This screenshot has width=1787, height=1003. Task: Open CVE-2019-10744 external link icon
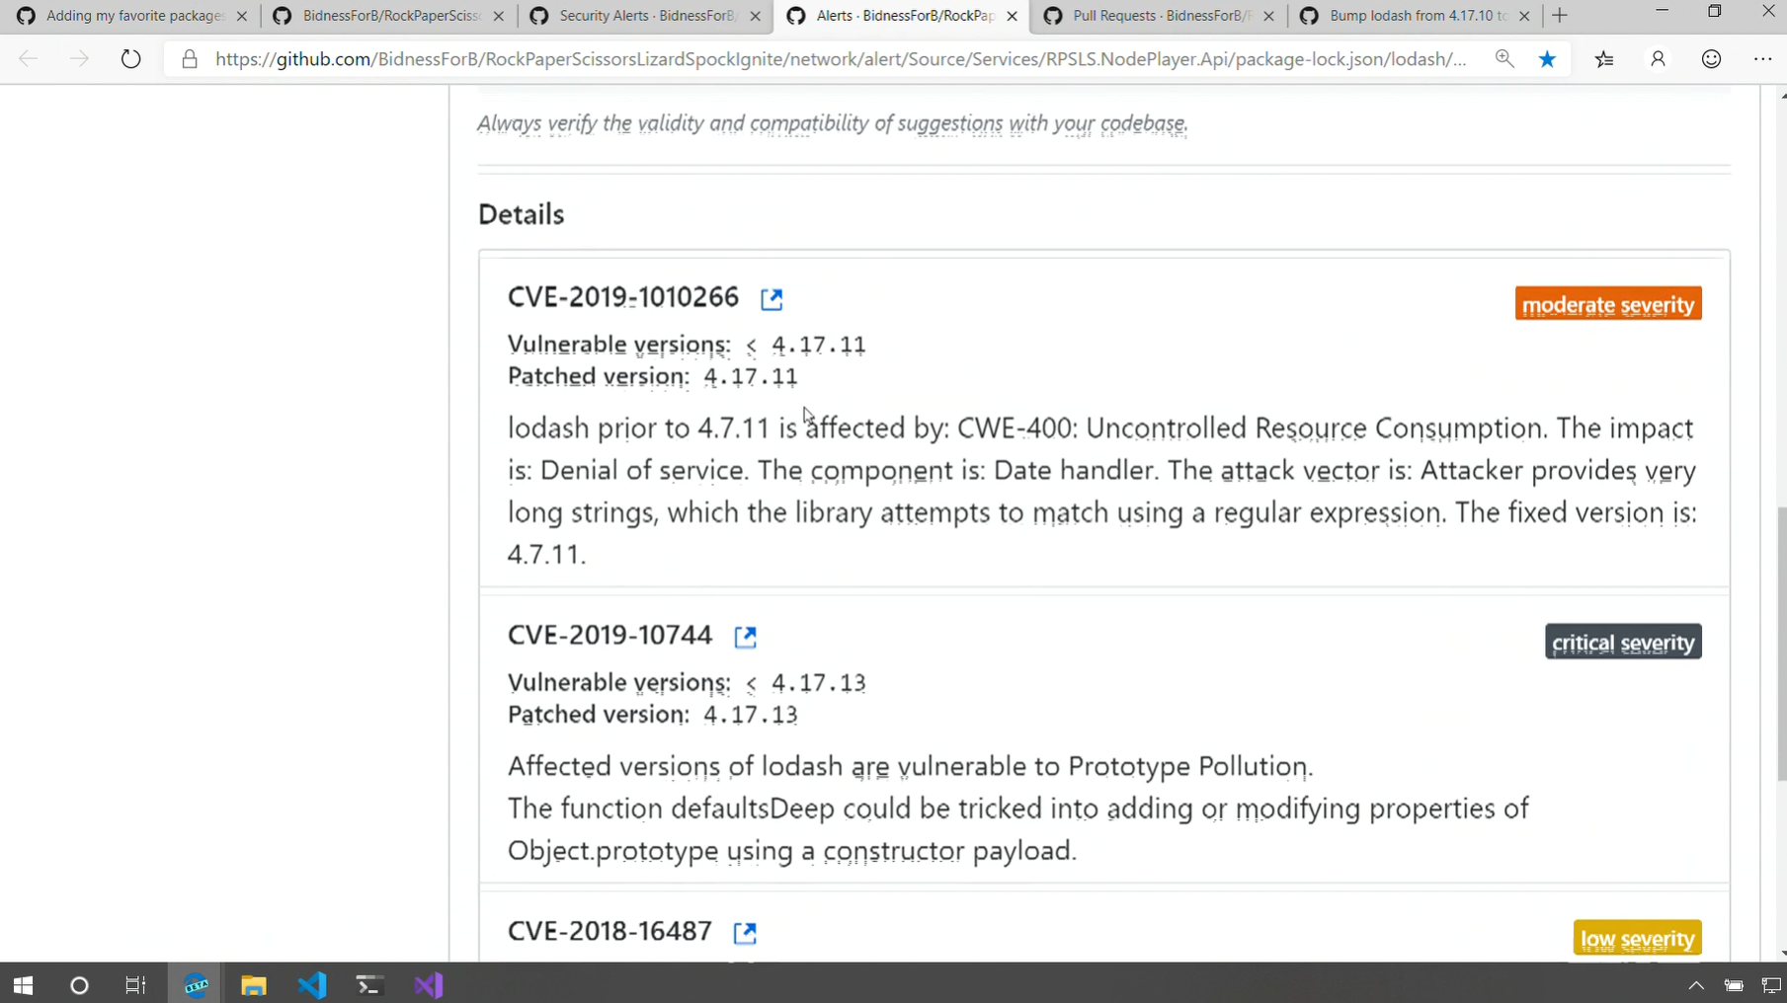(x=745, y=637)
